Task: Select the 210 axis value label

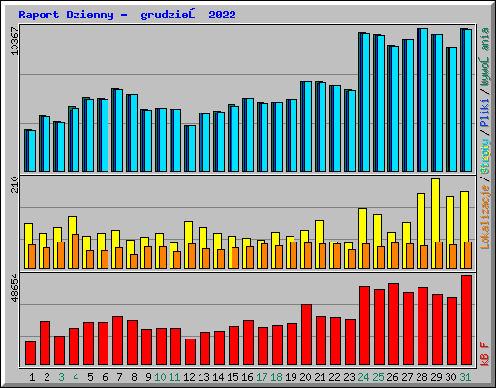Action: (15, 184)
